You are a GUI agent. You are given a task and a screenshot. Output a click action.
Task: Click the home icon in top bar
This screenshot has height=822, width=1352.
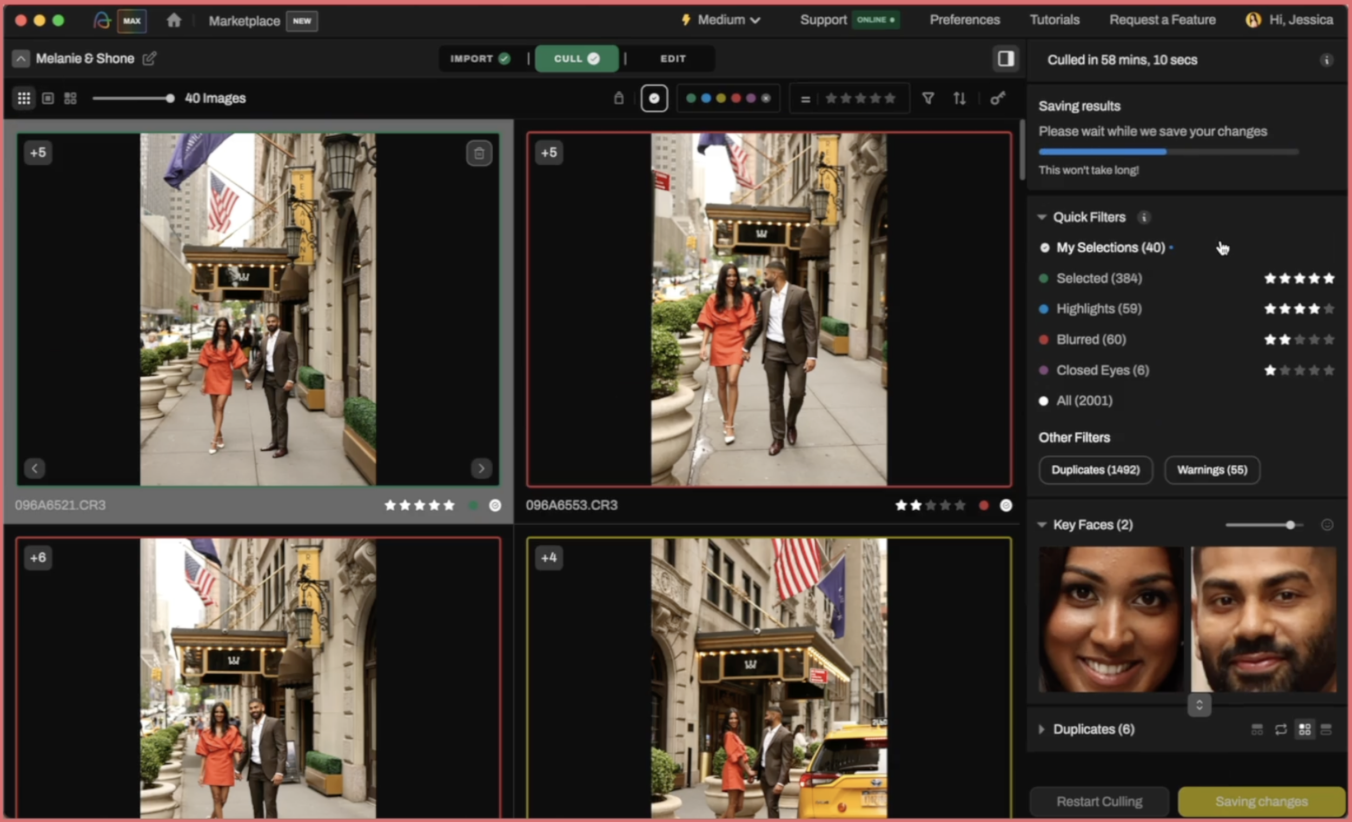point(174,21)
